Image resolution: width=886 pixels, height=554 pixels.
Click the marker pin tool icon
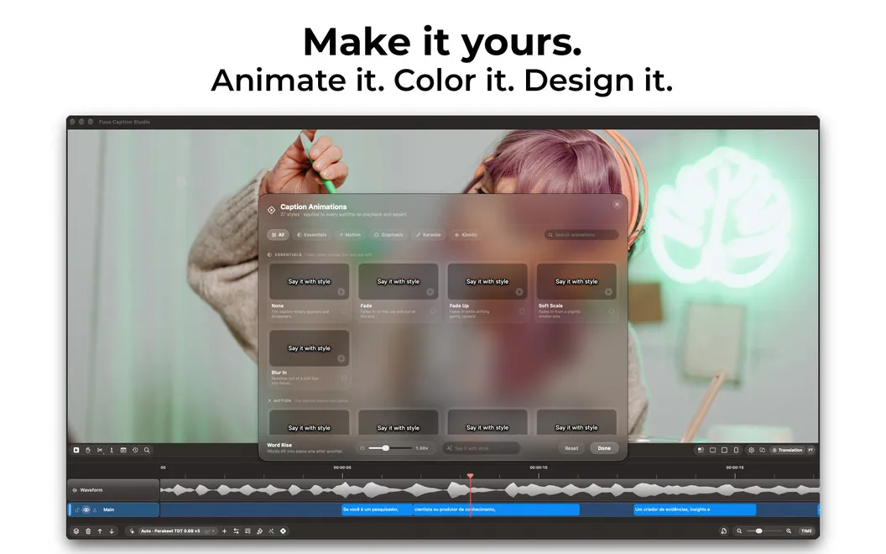coord(112,450)
